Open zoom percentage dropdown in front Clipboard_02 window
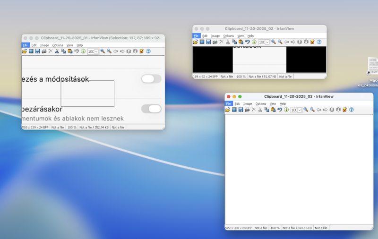The height and width of the screenshot is (239, 378). click(300, 110)
